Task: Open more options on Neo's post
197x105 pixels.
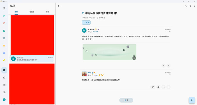Action: 168,87
